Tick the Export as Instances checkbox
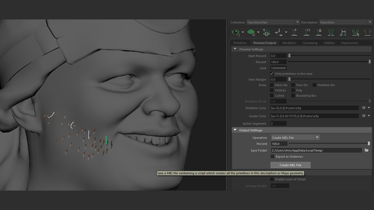Viewport: 374px width, 210px height. coord(272,156)
